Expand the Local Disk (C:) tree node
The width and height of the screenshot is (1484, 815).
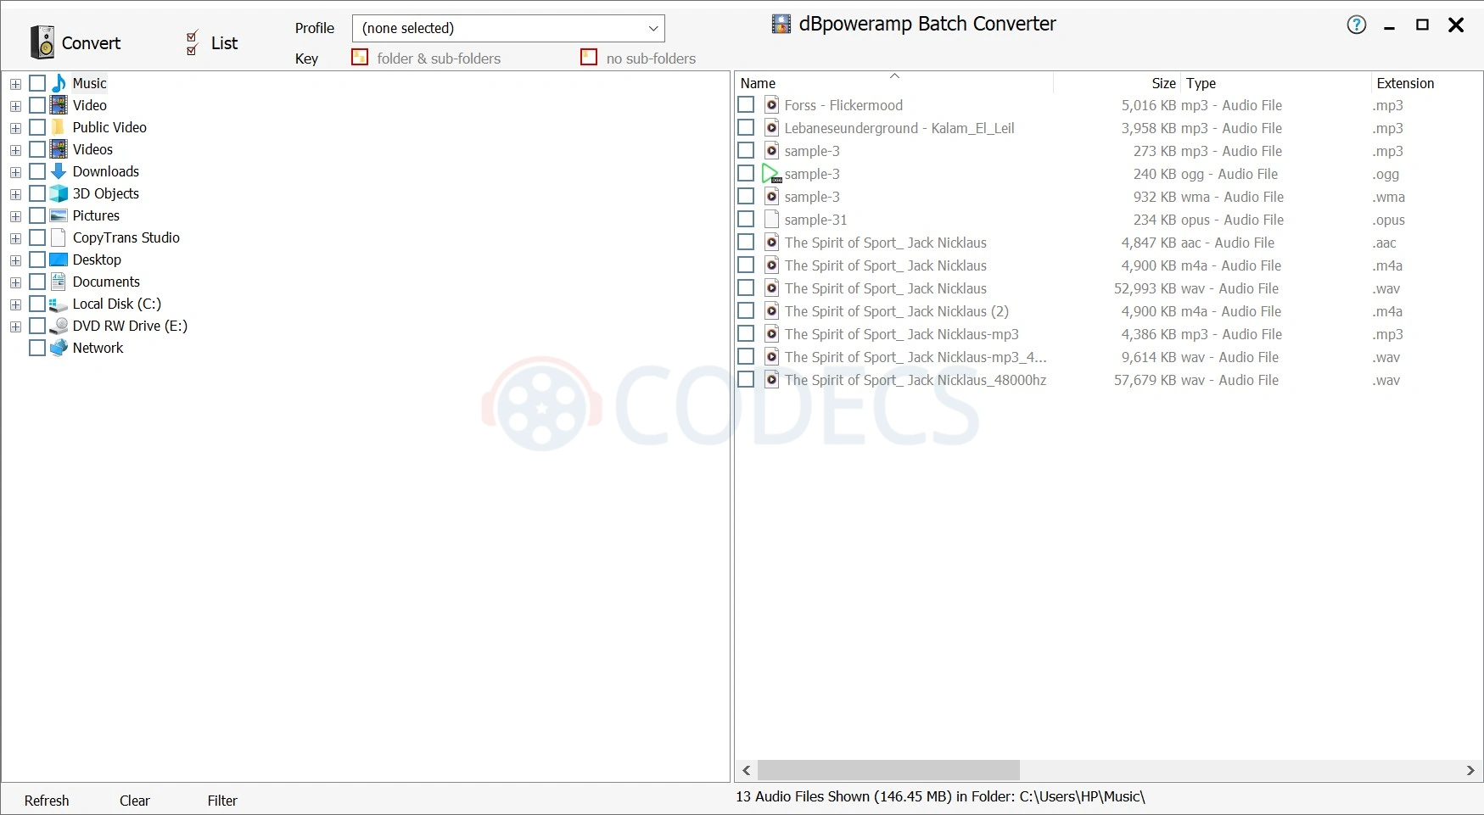[x=15, y=304]
